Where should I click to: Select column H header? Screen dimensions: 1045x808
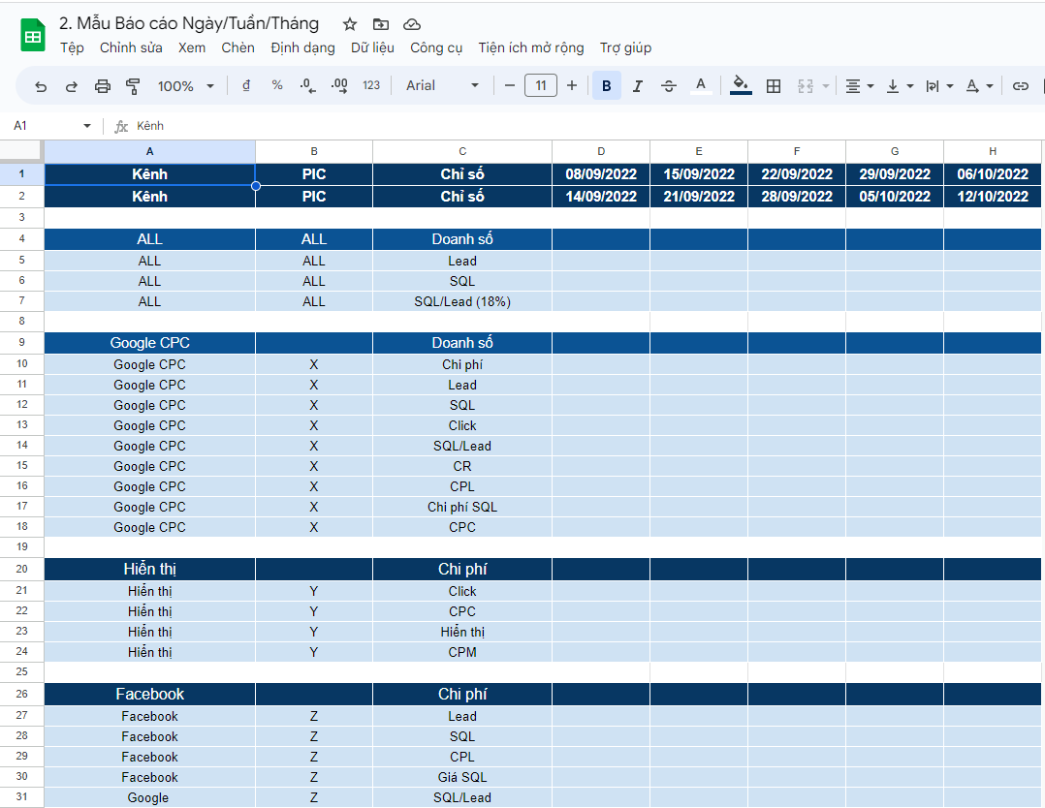993,151
